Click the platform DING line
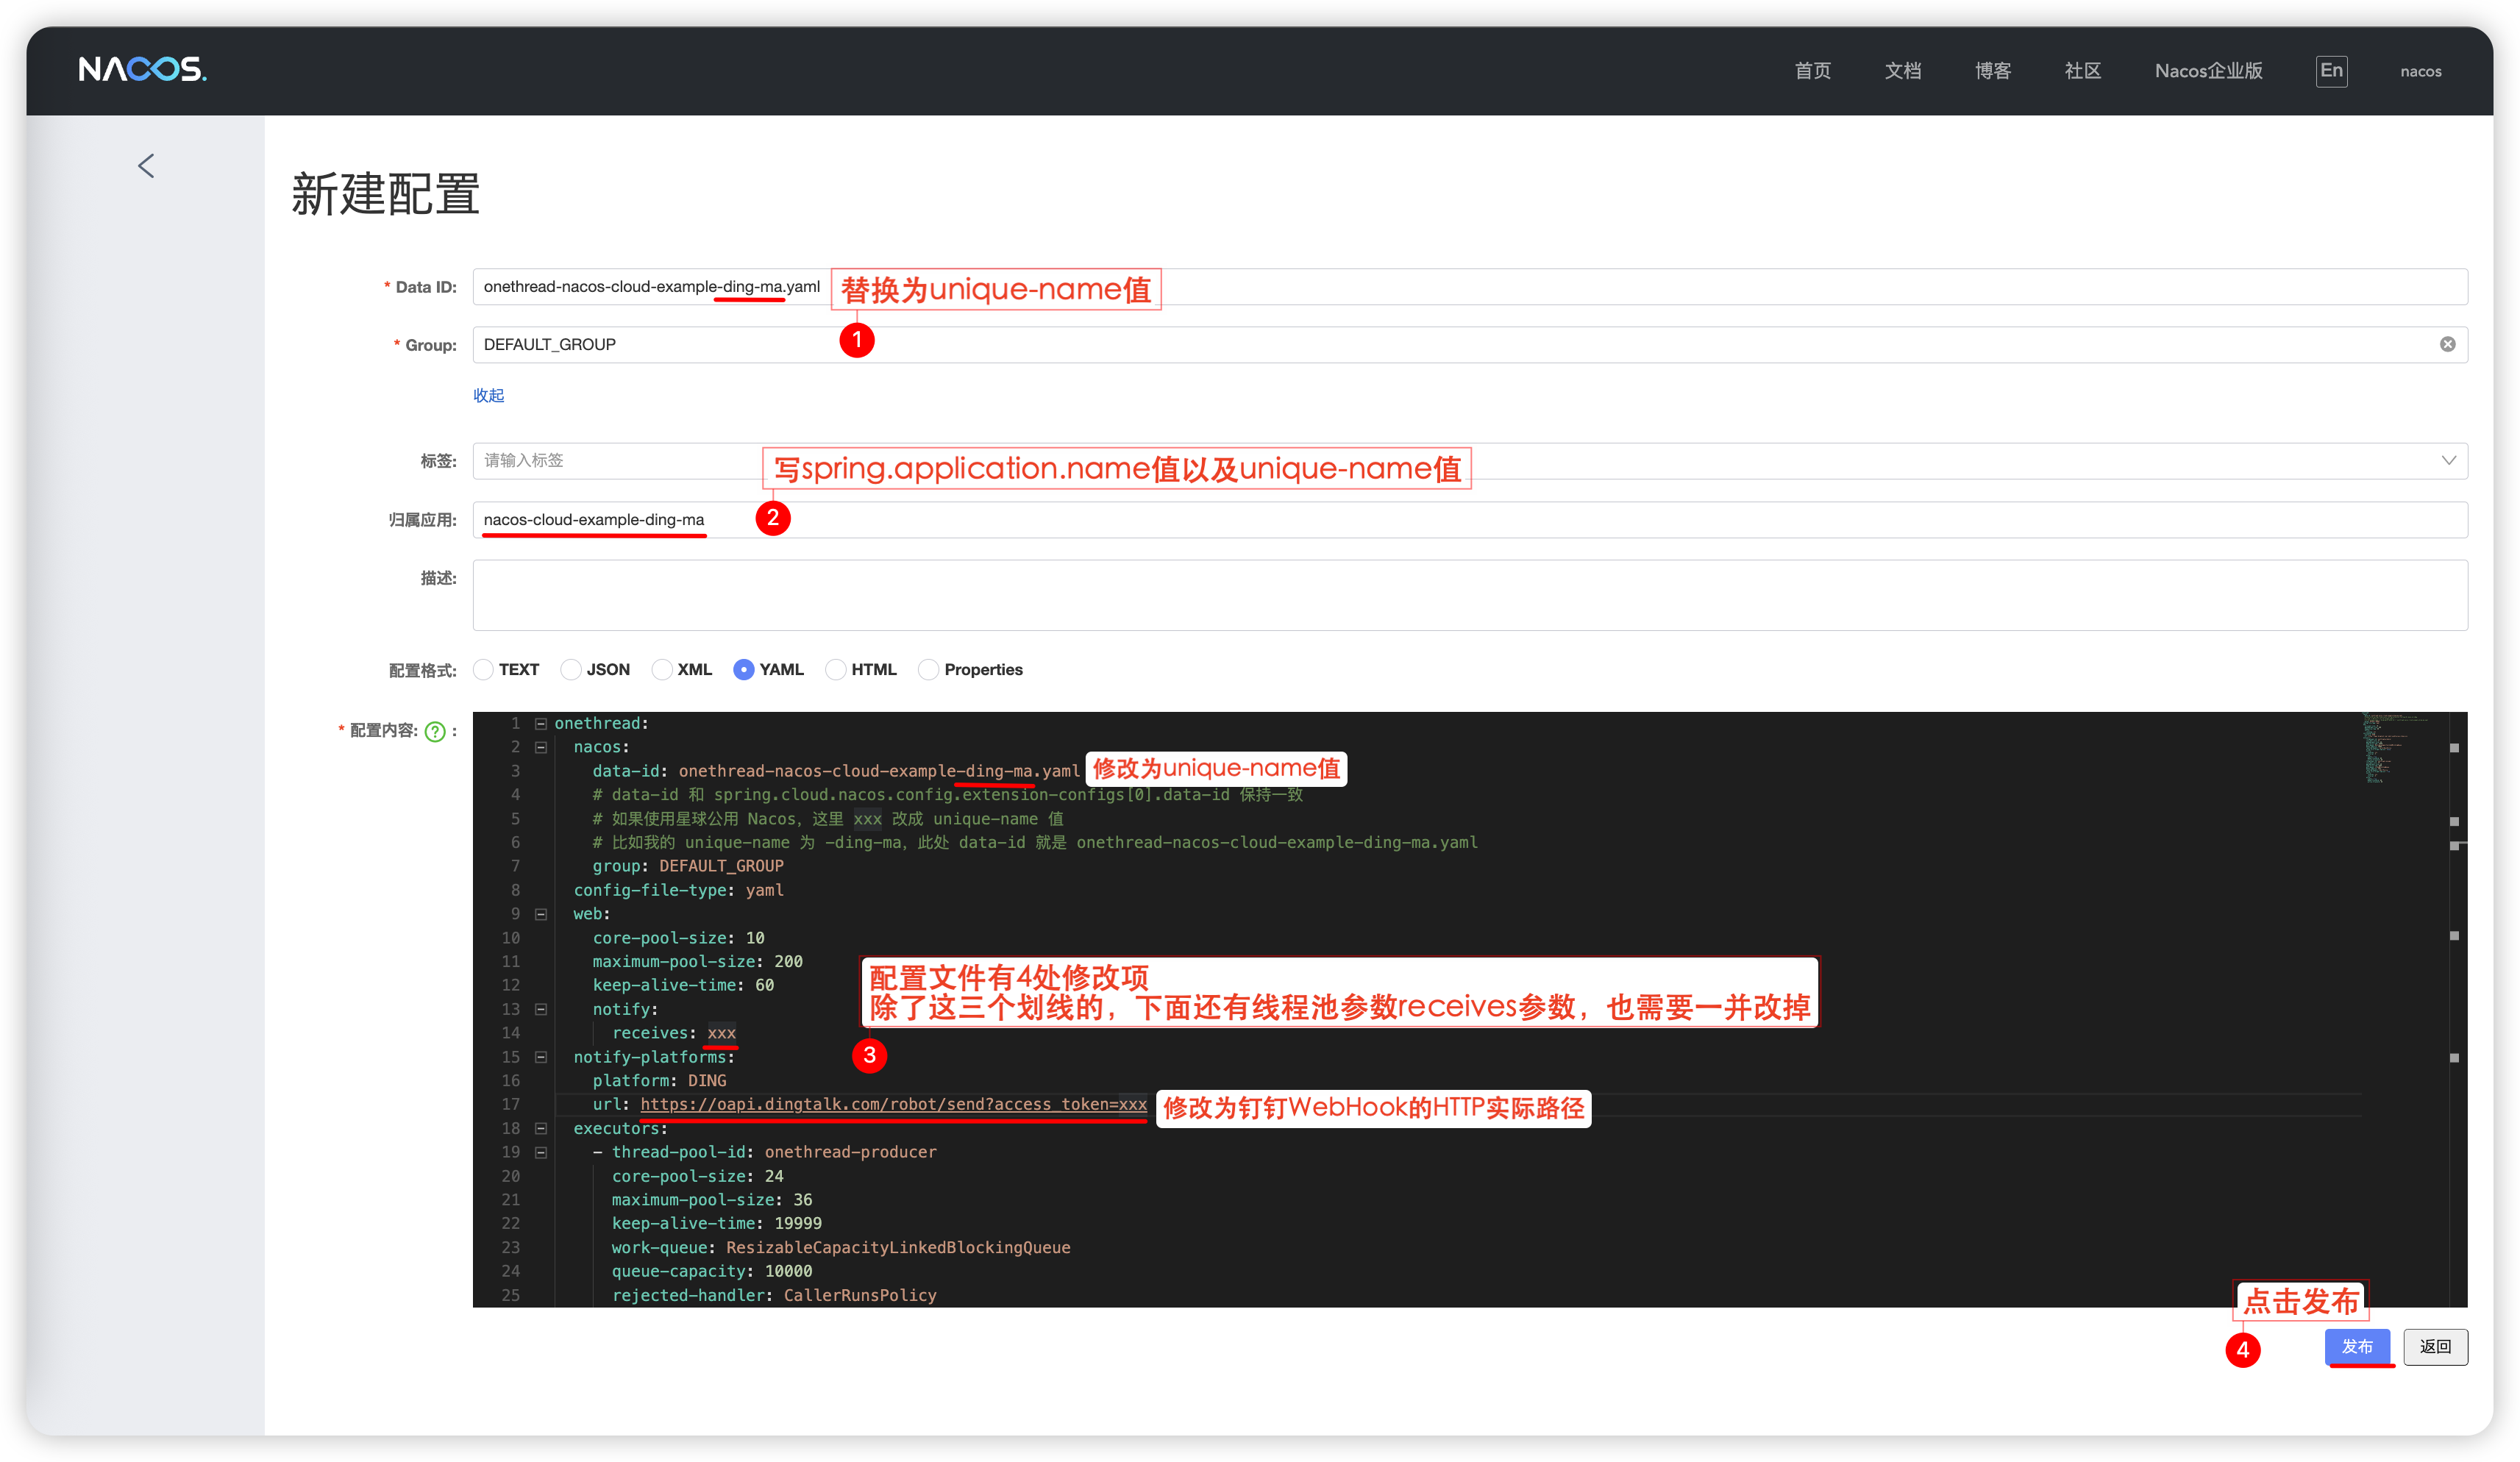This screenshot has width=2520, height=1462. 659,1081
